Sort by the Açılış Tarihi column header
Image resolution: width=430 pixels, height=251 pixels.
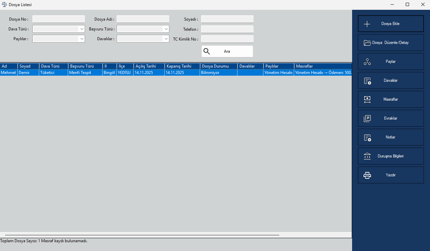148,66
